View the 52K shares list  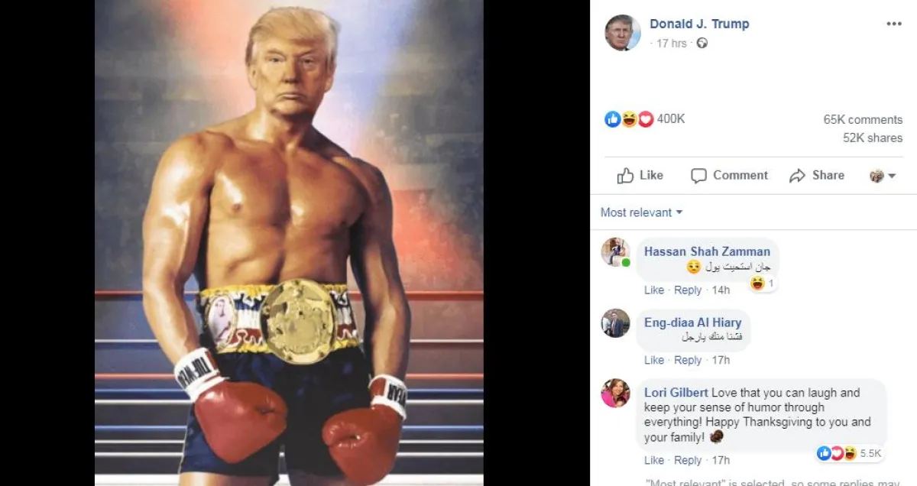point(873,138)
